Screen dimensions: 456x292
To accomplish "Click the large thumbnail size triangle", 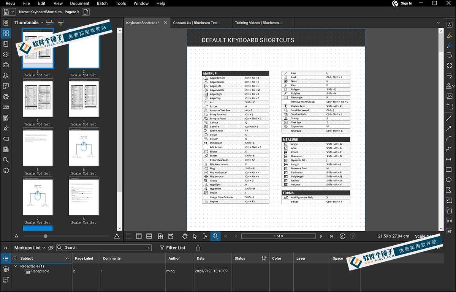I will (117, 236).
